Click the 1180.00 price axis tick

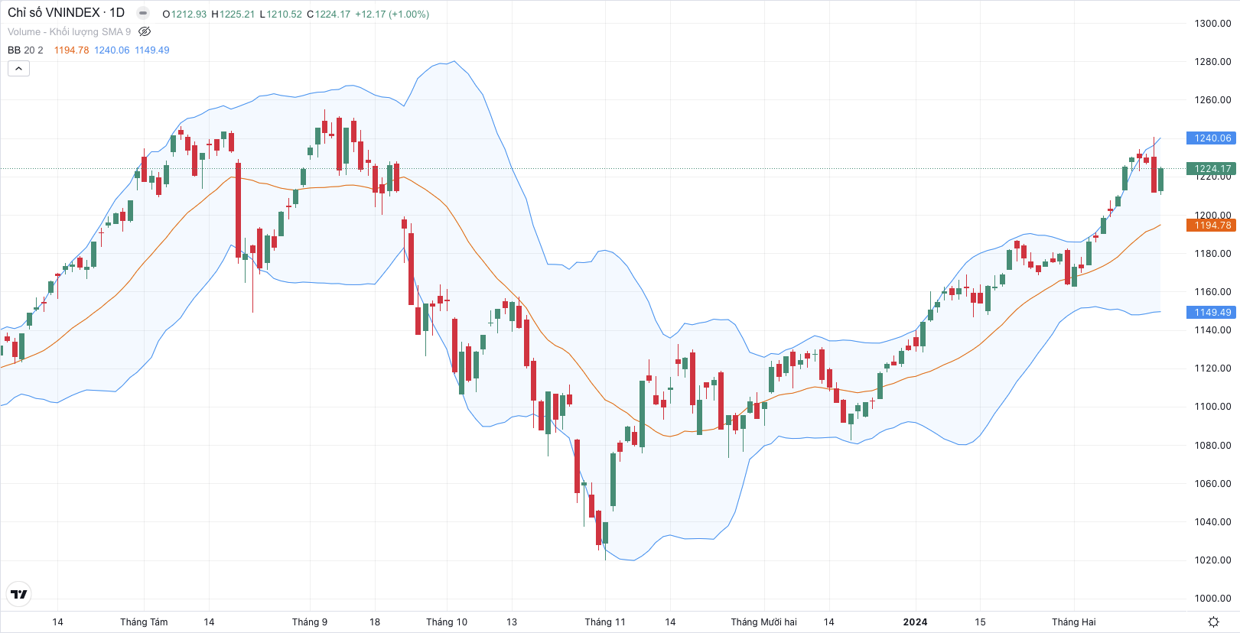1213,253
